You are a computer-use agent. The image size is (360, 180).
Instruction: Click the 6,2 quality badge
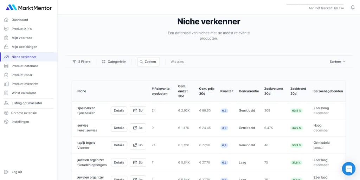pos(224,145)
